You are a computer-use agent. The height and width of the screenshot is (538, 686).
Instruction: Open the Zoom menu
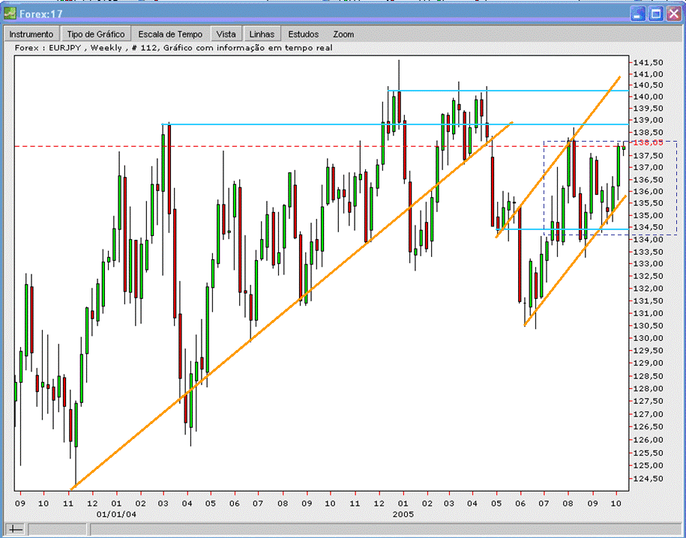(343, 34)
